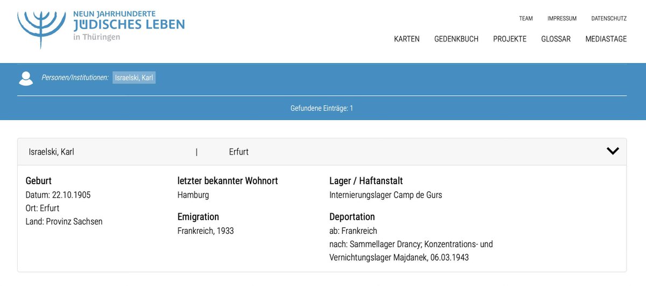The width and height of the screenshot is (646, 286).
Task: Select 'nach: Sammellager Drancy' line
Action: (x=411, y=245)
